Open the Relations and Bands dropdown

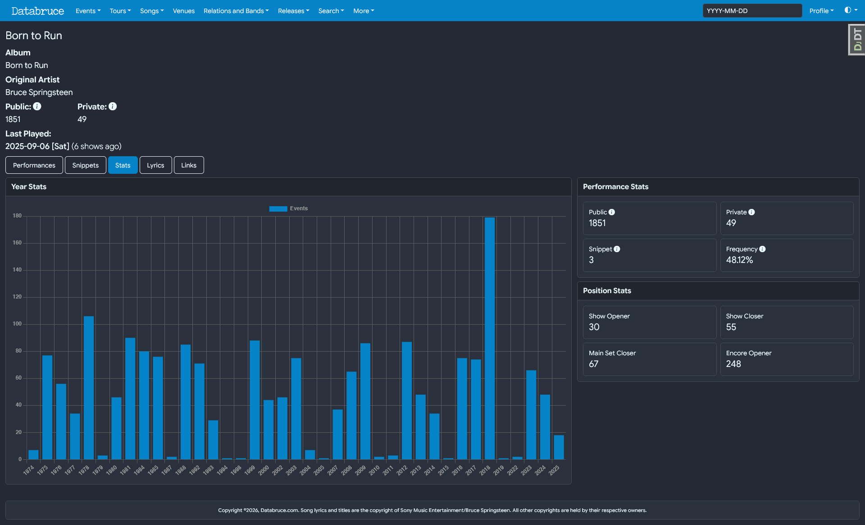pos(236,11)
